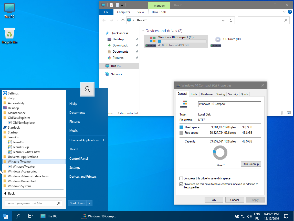Click Explorer Up one level arrow
This screenshot has height=221, width=294.
123,20
